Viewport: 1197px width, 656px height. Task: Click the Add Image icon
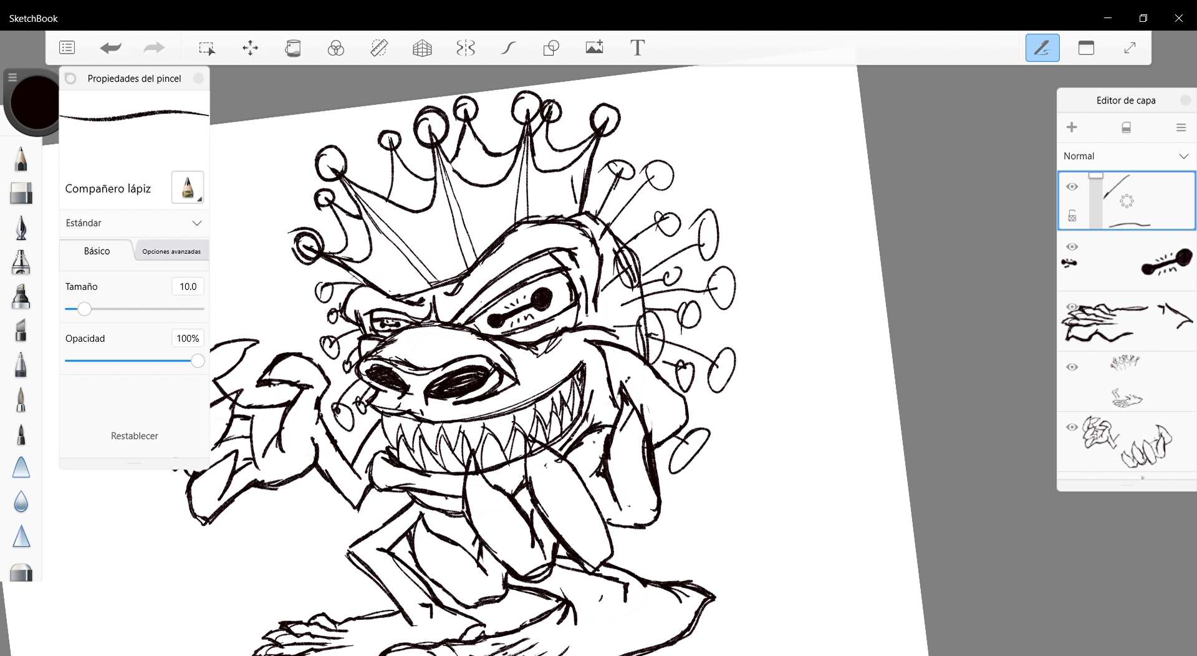point(594,48)
